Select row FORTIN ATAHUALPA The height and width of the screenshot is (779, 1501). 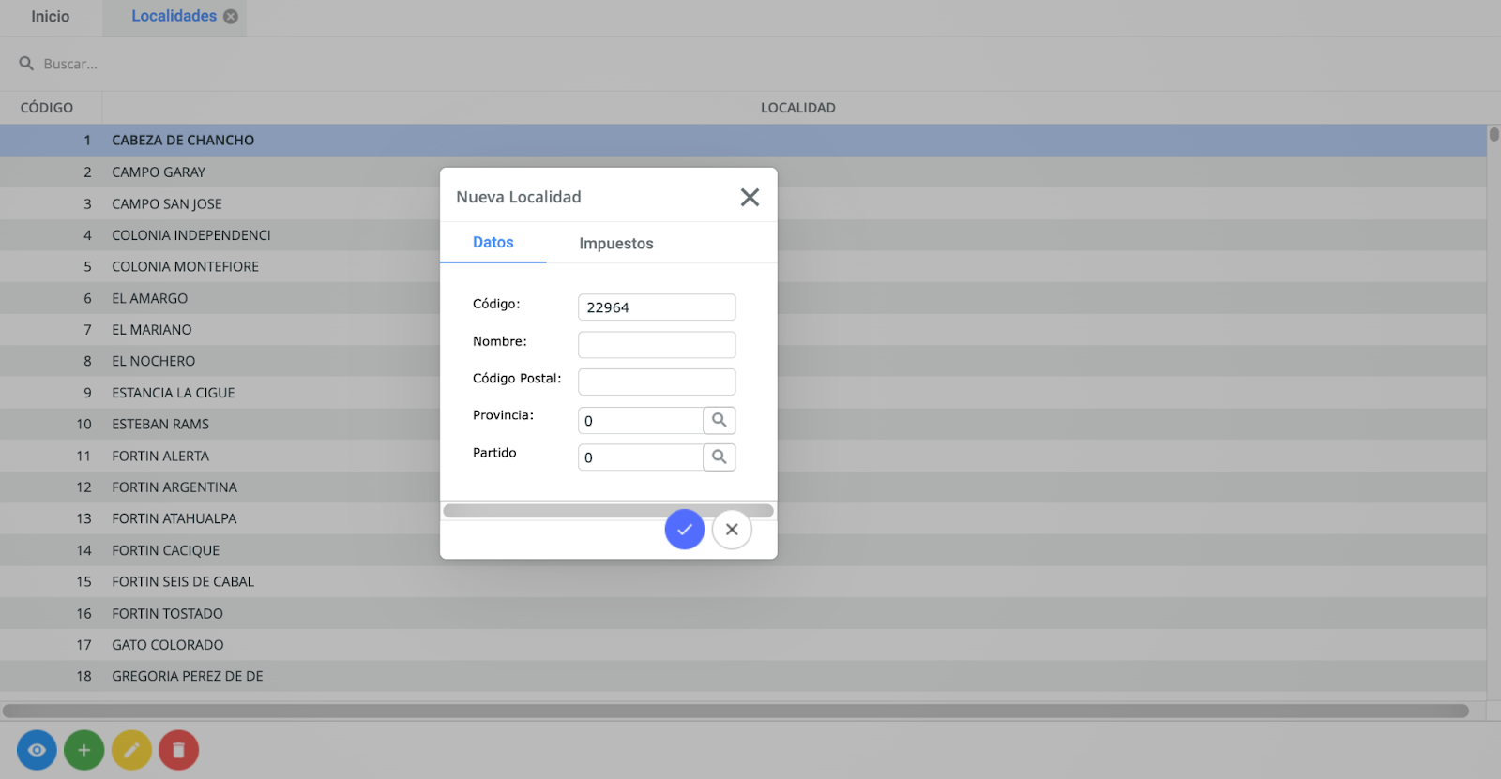tap(743, 518)
